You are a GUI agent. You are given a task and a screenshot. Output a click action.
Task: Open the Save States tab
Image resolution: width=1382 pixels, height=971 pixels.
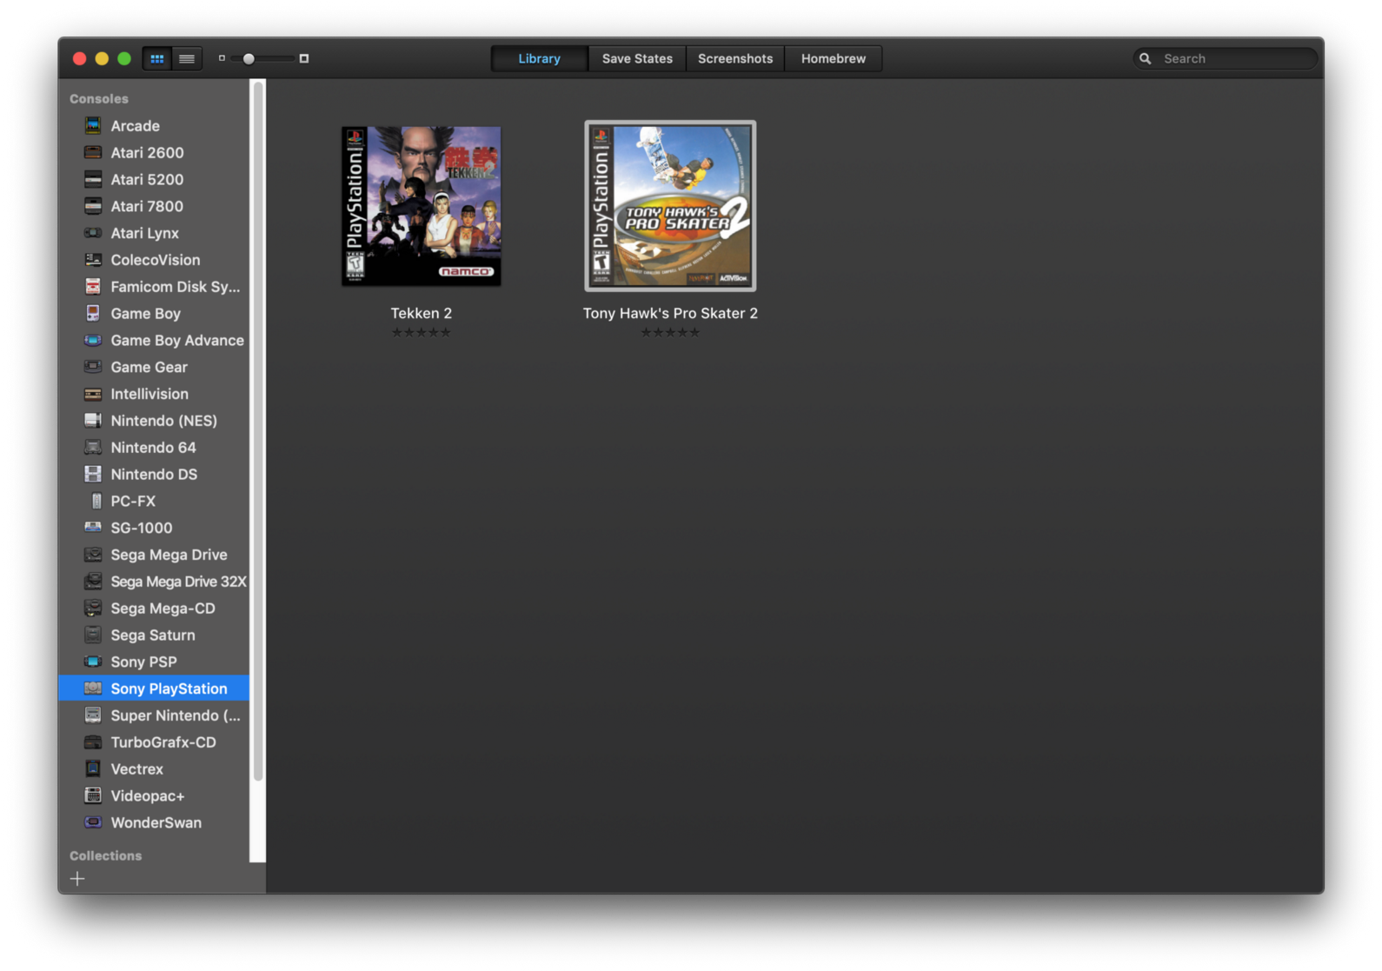(637, 58)
